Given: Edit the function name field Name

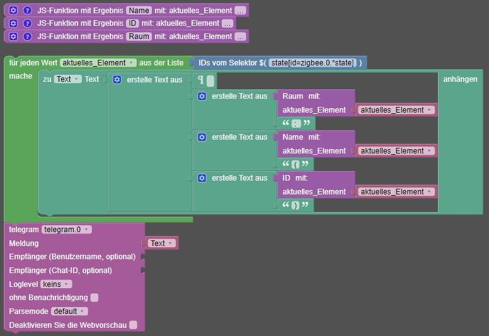Looking at the screenshot, I should tap(139, 10).
